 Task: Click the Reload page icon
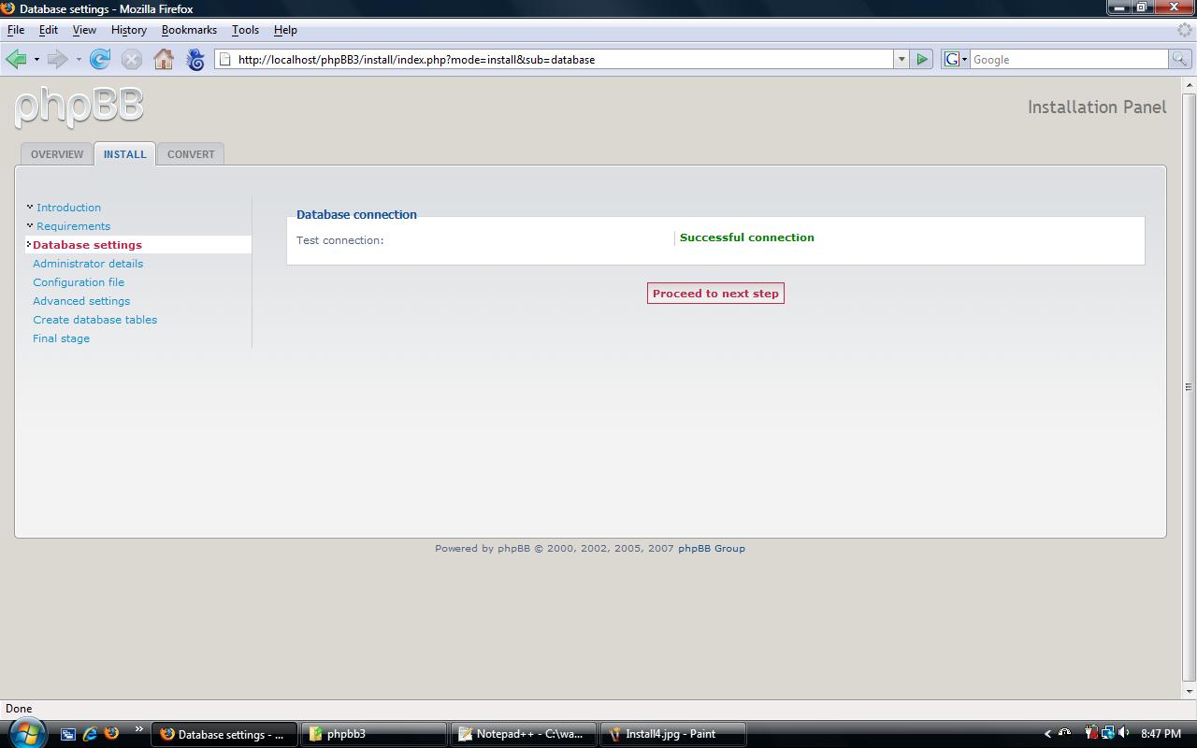click(100, 60)
